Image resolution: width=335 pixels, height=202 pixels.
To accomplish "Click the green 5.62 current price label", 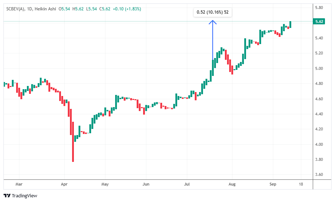I will pyautogui.click(x=319, y=21).
